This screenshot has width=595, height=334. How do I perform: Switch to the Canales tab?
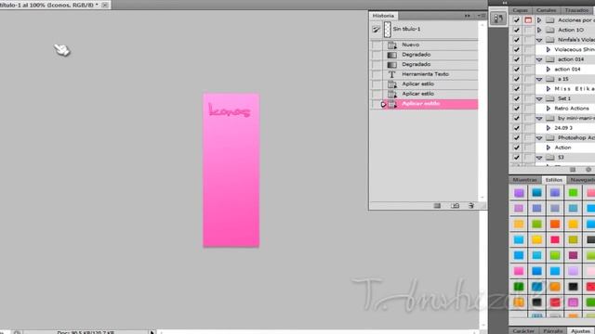[546, 10]
